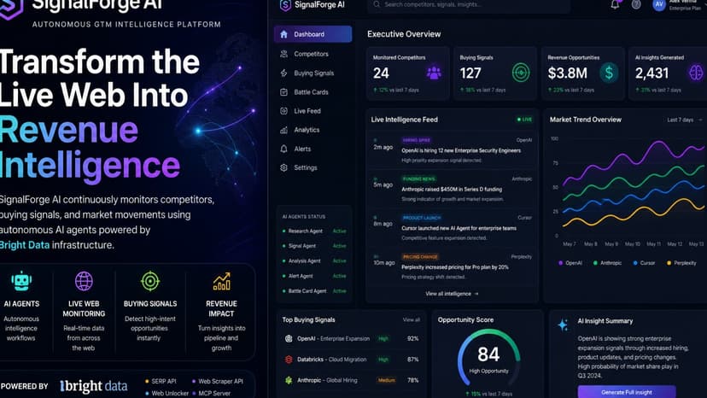The image size is (707, 398).
Task: Click the Medium badge on Anthropic Global Hiring
Action: [x=387, y=380]
